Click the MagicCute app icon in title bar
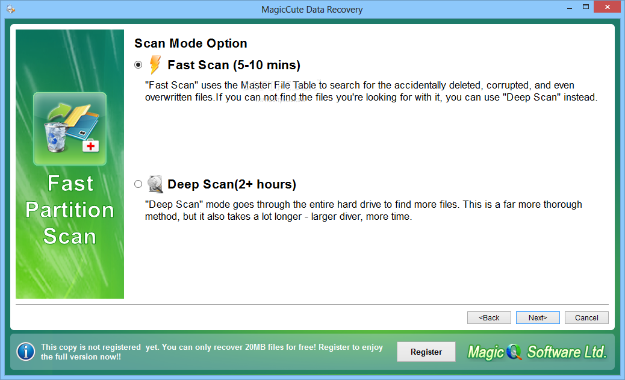 point(11,9)
